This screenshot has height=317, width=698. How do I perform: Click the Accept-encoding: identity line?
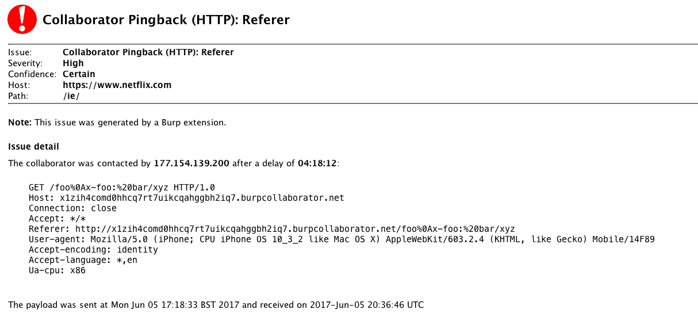(93, 250)
